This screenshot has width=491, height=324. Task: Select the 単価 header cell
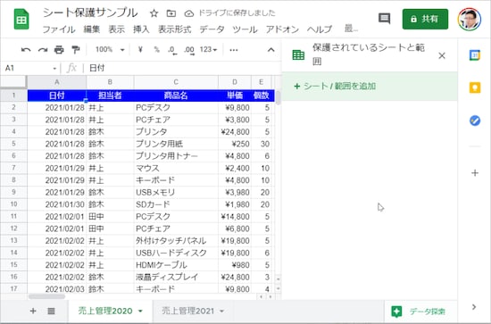[235, 96]
